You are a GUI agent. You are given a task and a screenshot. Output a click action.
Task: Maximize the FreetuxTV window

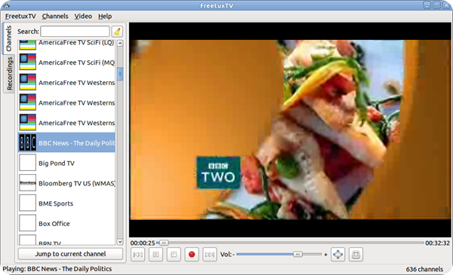436,5
